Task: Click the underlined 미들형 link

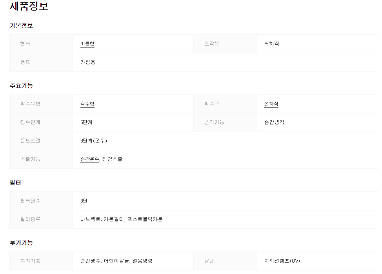Action: (87, 44)
